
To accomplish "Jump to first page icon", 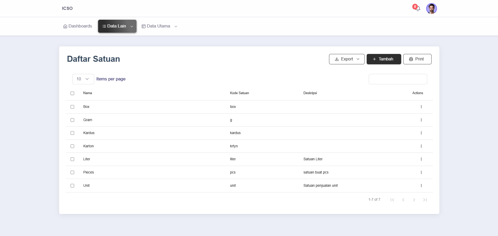I will coord(392,200).
